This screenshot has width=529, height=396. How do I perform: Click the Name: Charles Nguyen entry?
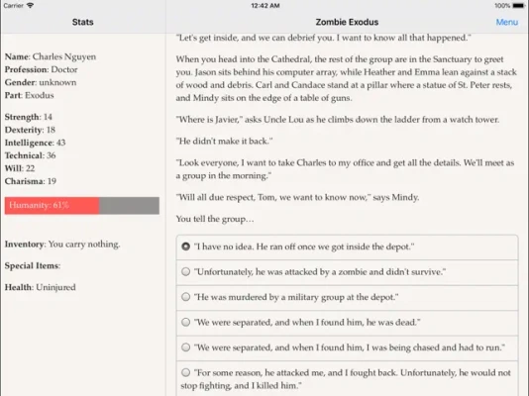(x=51, y=56)
